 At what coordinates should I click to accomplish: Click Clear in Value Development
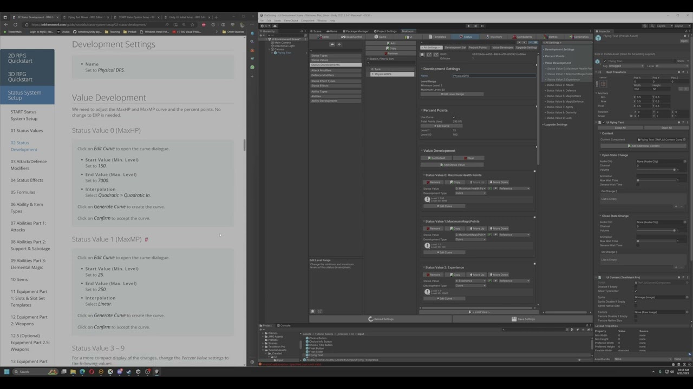(469, 158)
